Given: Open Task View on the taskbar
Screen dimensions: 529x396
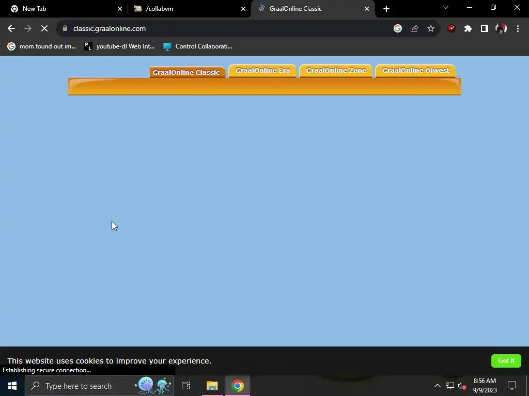Looking at the screenshot, I should click(x=186, y=386).
